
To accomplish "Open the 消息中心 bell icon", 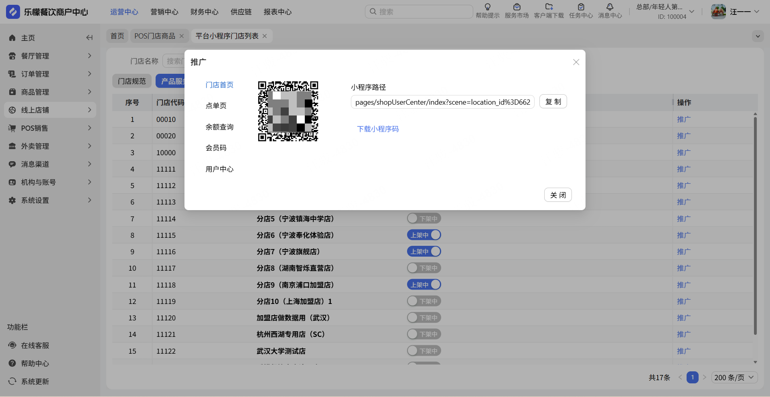I will point(610,7).
